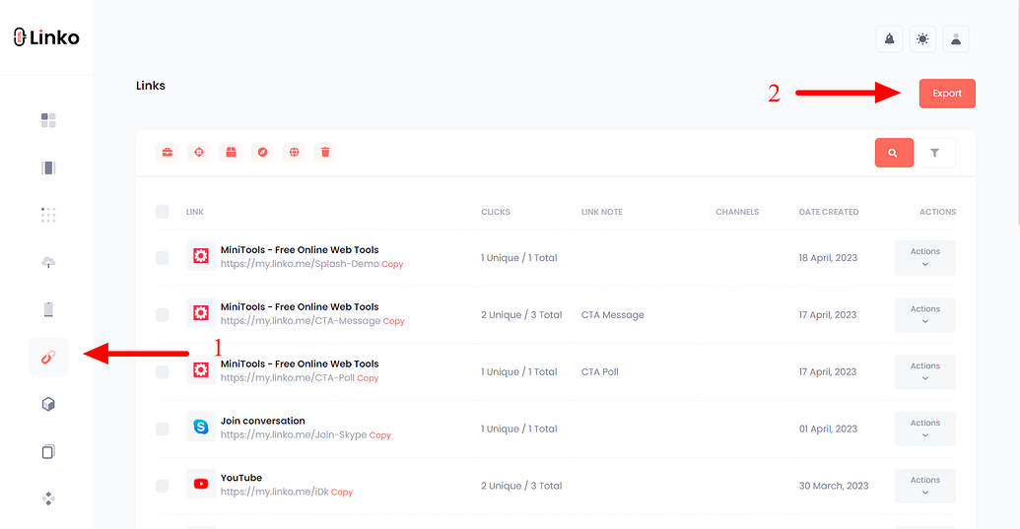
Task: Check the box for the Splash-Demo link row
Action: coord(163,258)
